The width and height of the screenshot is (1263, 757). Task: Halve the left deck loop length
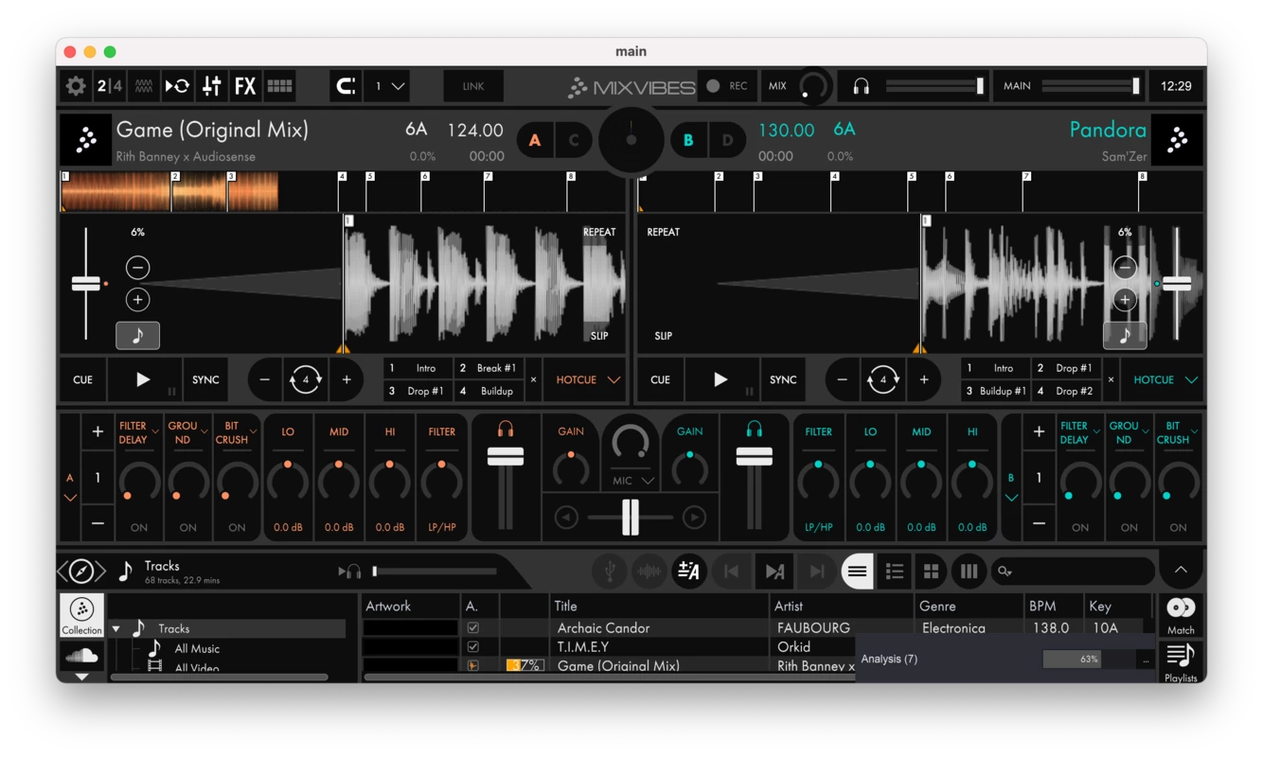pyautogui.click(x=265, y=379)
